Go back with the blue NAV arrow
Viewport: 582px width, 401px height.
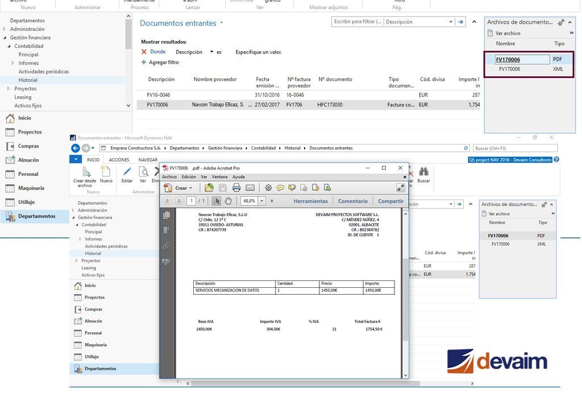pyautogui.click(x=76, y=148)
